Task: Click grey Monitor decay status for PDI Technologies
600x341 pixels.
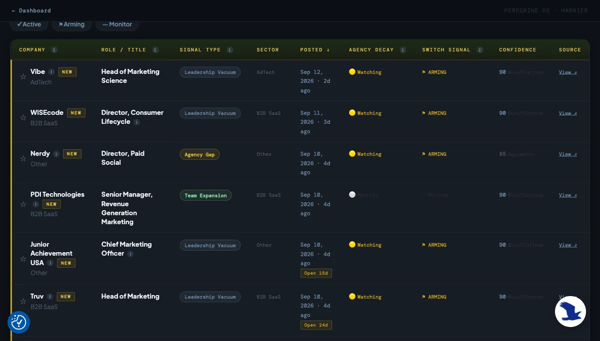Action: (x=363, y=195)
